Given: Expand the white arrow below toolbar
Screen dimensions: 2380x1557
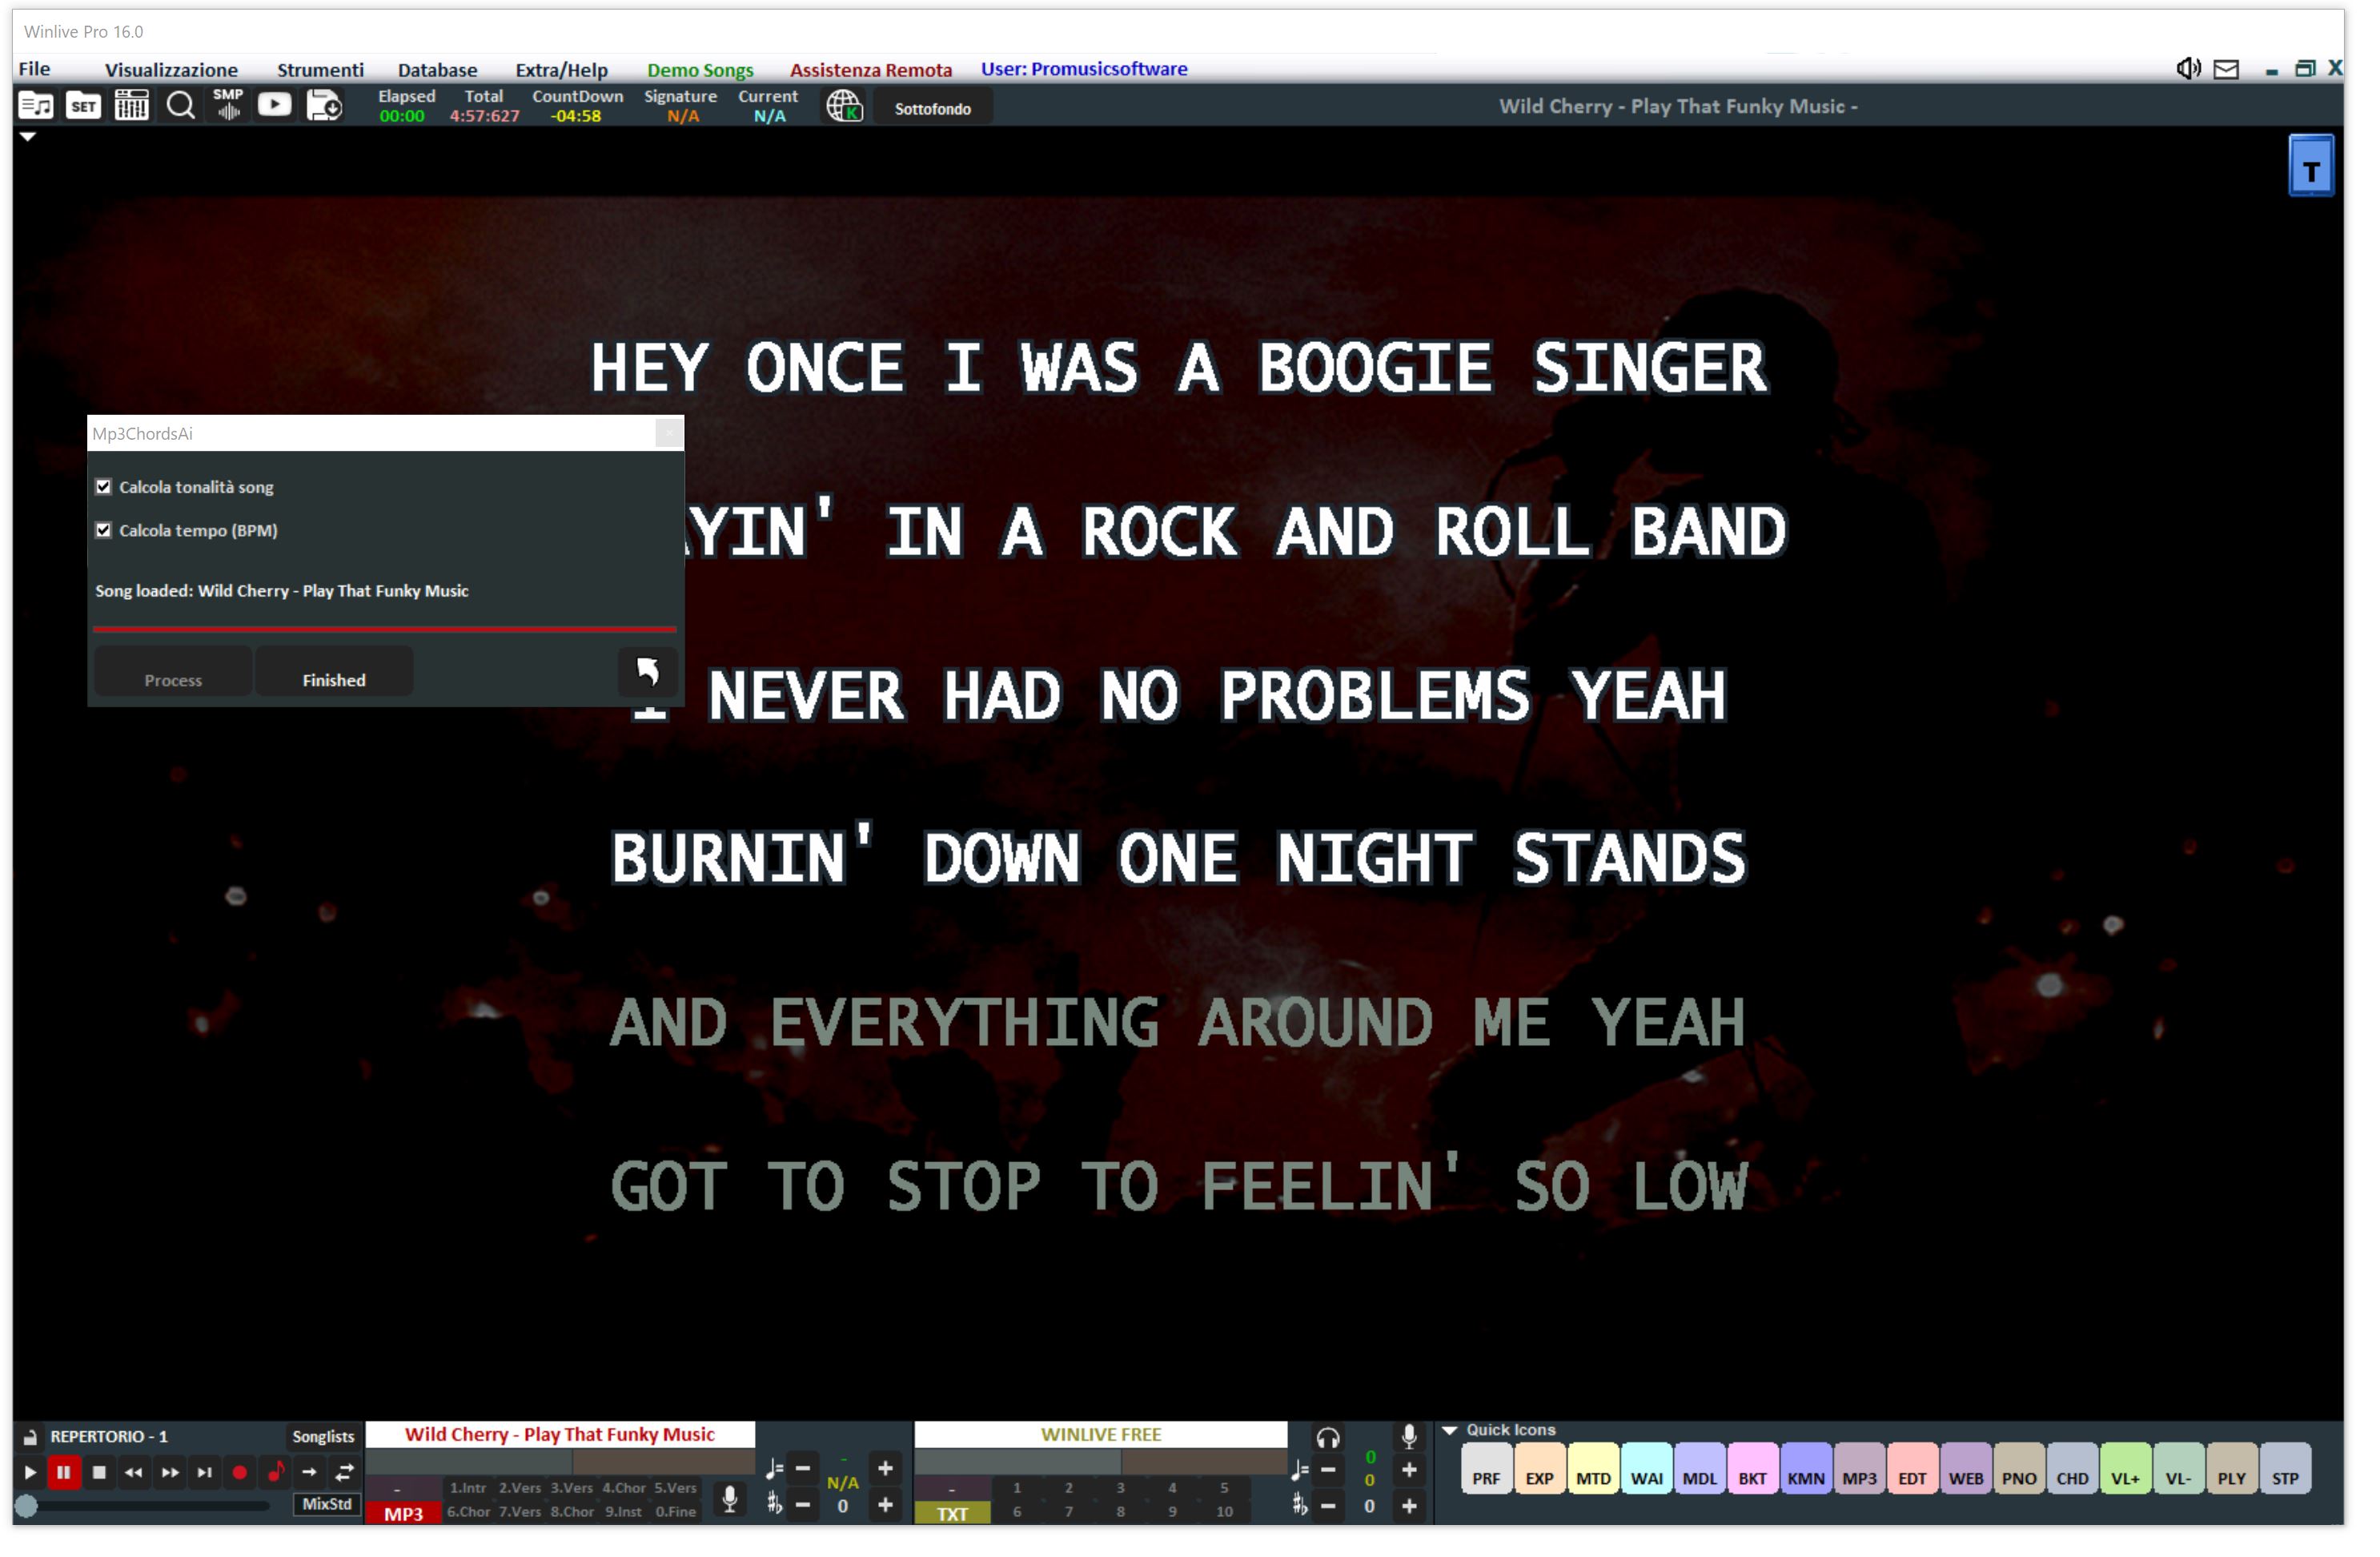Looking at the screenshot, I should [28, 138].
